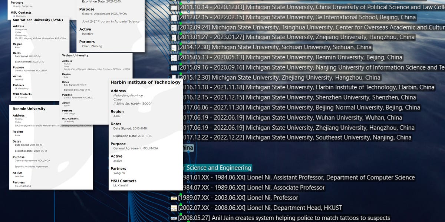Click partner name Yang, Yi in Harbin card
Screen dimensions: 445x222
(119, 173)
